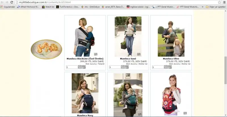Open the Manduca Sand product image
The image size is (227, 117).
[128, 36]
